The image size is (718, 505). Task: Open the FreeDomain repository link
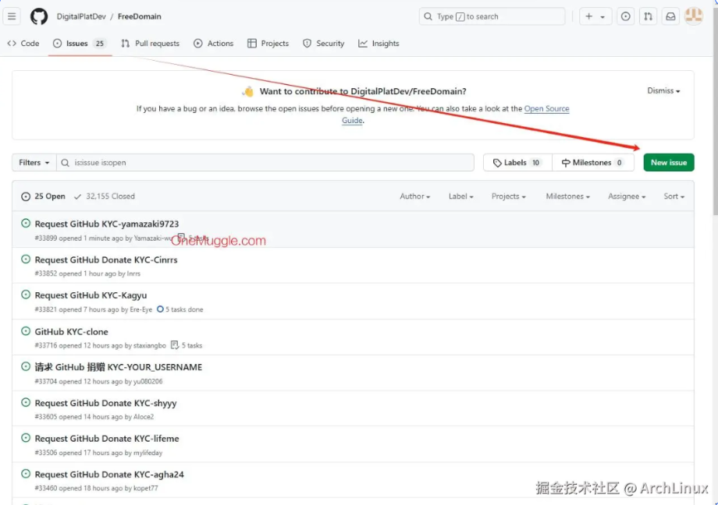point(139,16)
